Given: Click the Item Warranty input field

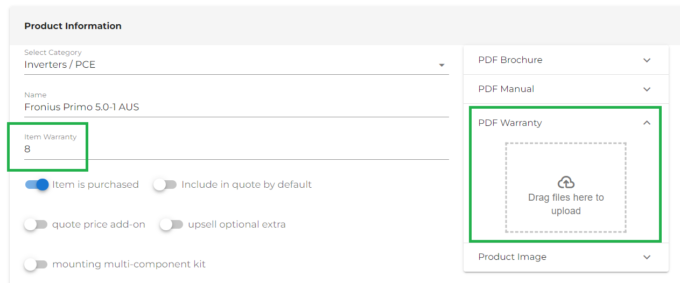Looking at the screenshot, I should click(236, 150).
